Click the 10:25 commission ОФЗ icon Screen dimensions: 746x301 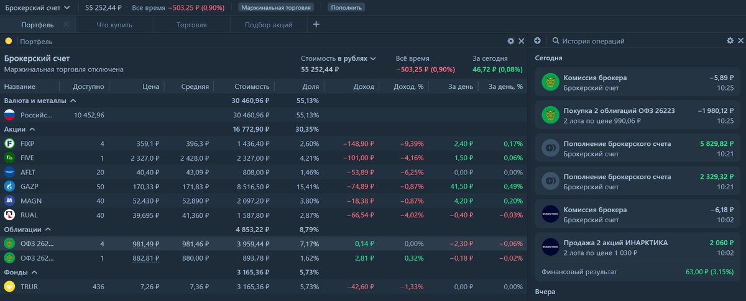click(x=550, y=83)
